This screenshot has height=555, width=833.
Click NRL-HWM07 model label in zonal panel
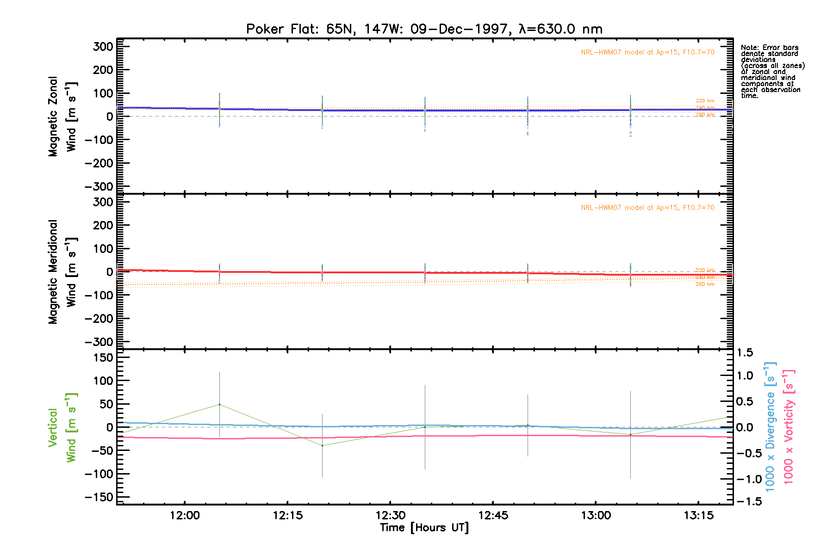point(647,52)
